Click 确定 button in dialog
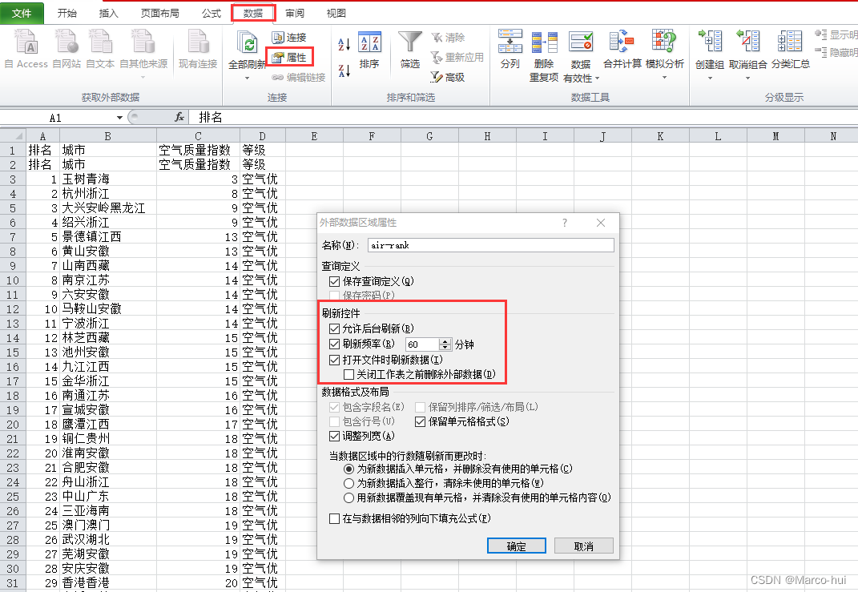858x592 pixels. [517, 546]
